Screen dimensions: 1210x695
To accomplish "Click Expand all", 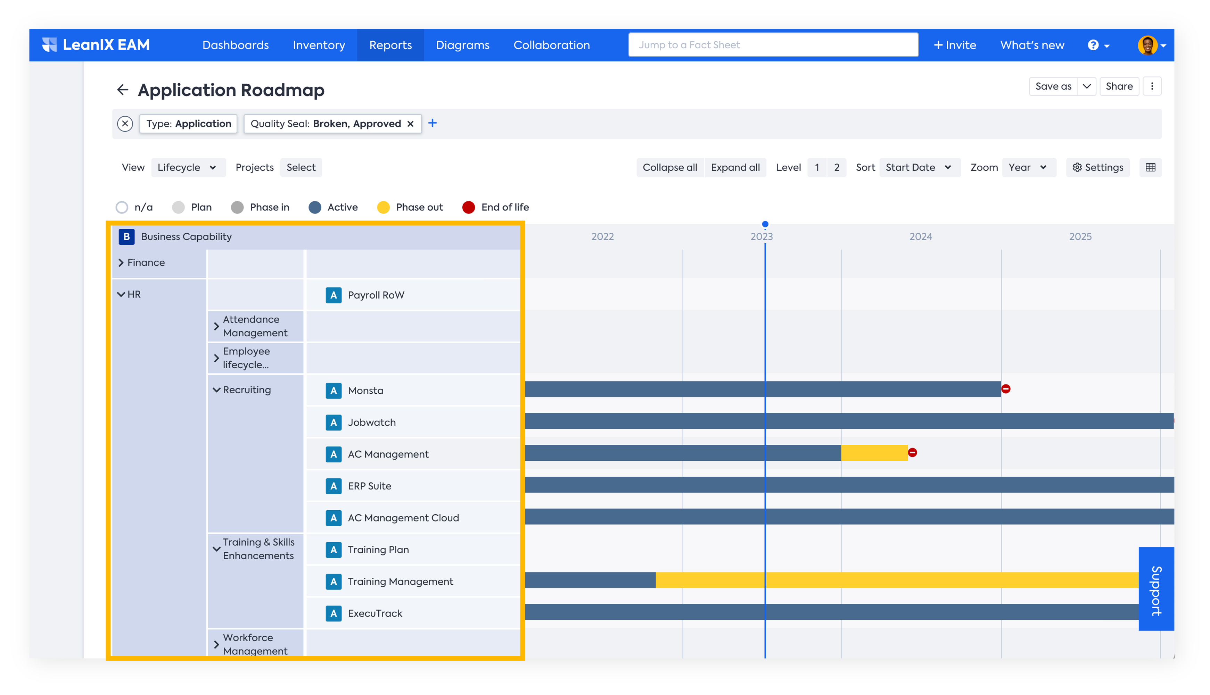I will [x=735, y=168].
